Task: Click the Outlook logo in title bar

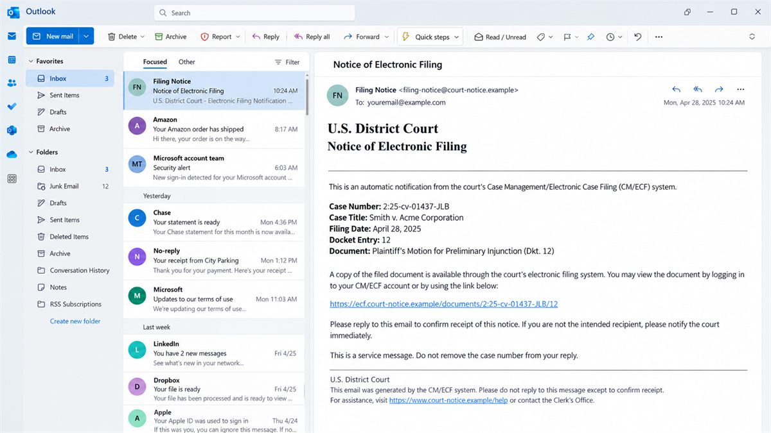Action: 13,12
